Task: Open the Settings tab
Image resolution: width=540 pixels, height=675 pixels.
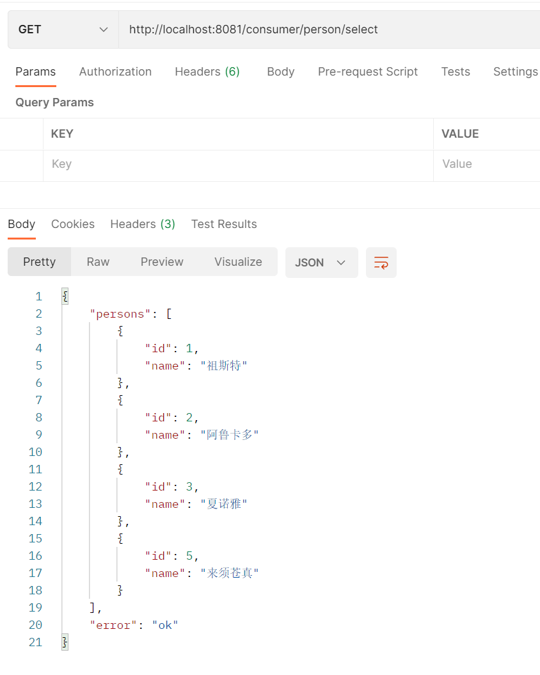Action: (x=516, y=72)
